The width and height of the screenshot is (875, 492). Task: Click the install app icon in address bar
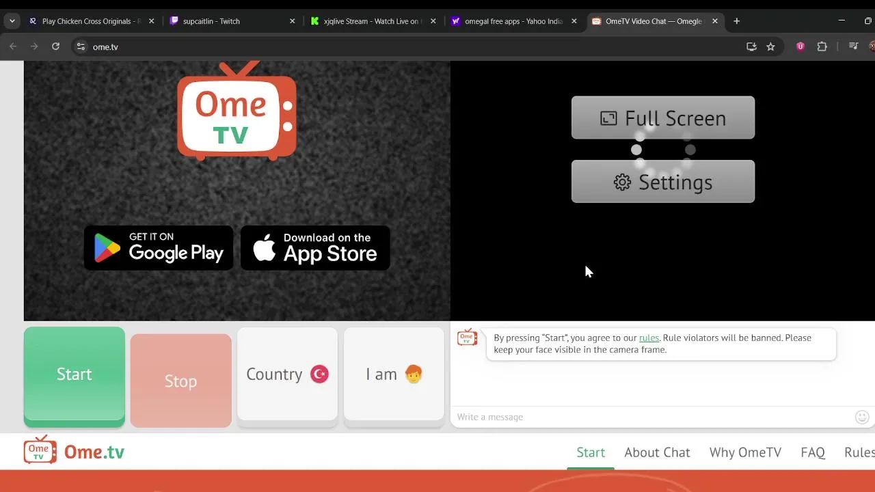[x=751, y=46]
